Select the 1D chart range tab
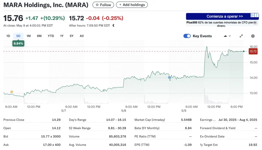Image resolution: width=262 pixels, height=150 pixels. pos(8,36)
